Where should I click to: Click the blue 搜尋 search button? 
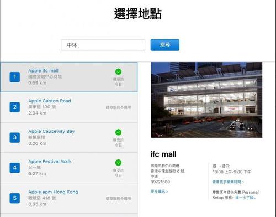click(165, 45)
